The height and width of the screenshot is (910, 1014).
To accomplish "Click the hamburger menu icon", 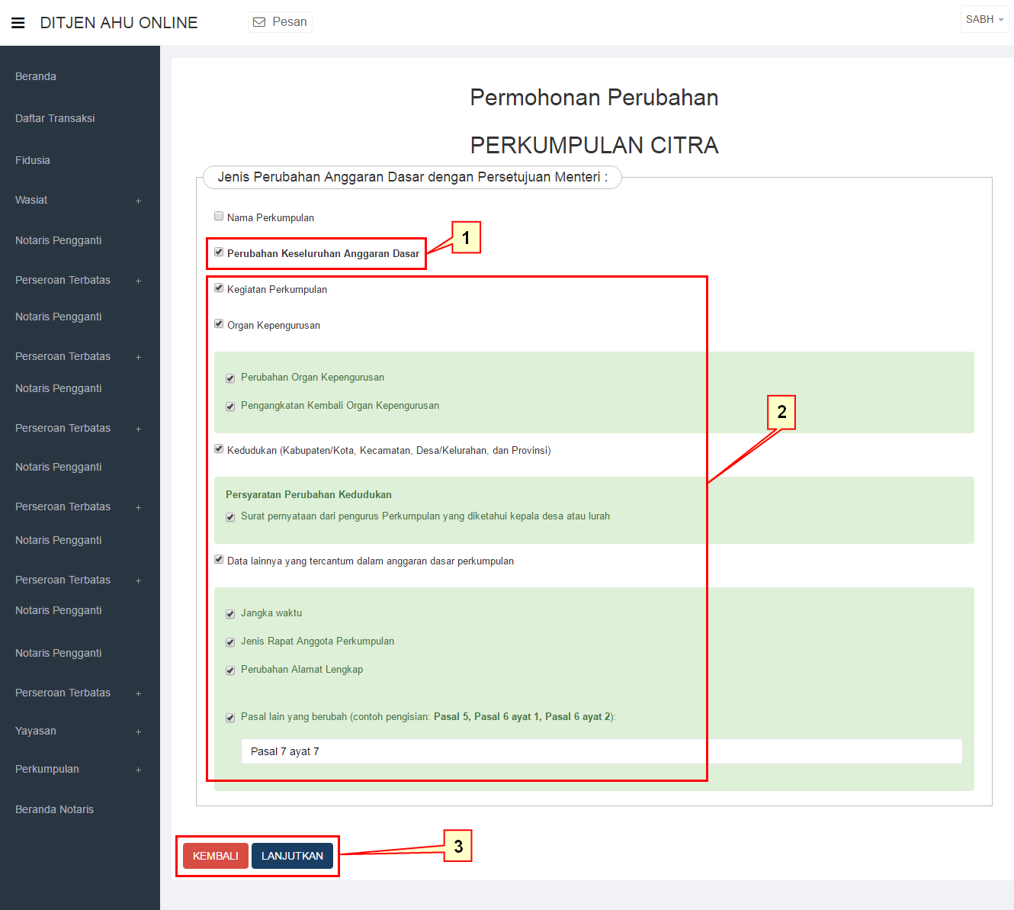I will click(18, 23).
